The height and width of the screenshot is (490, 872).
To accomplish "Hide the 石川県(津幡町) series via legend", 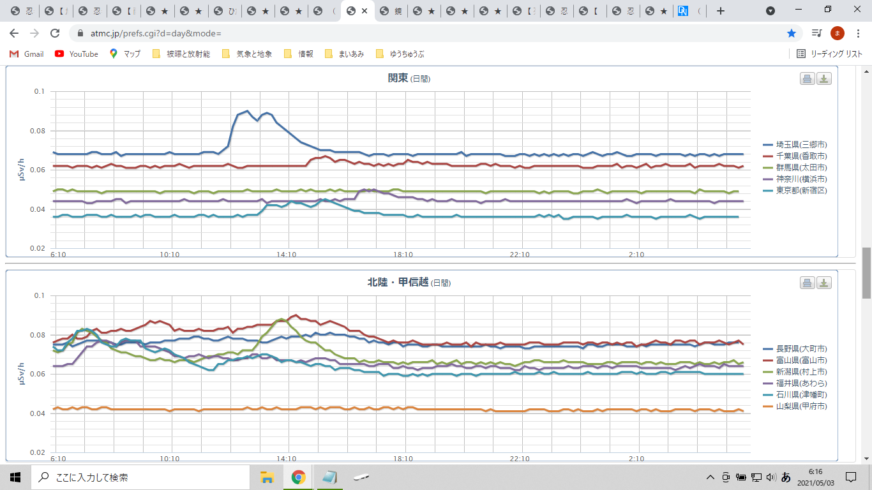I will coord(795,394).
